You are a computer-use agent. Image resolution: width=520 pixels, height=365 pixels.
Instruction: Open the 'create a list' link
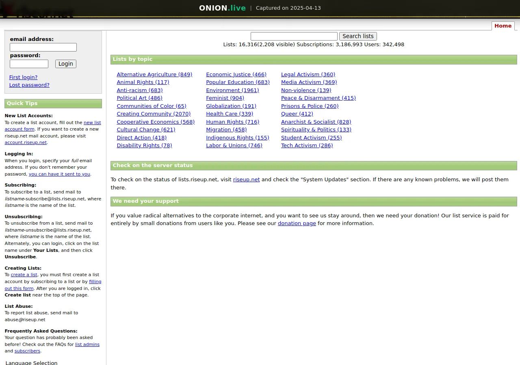pos(24,275)
